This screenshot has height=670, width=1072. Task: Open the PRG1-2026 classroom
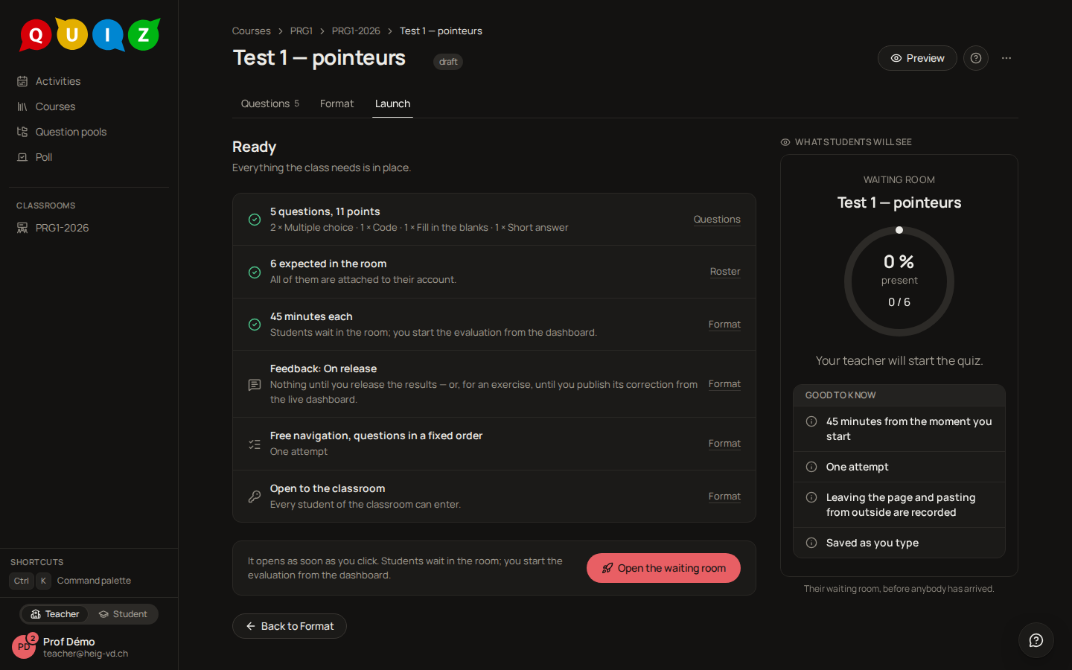[89, 228]
